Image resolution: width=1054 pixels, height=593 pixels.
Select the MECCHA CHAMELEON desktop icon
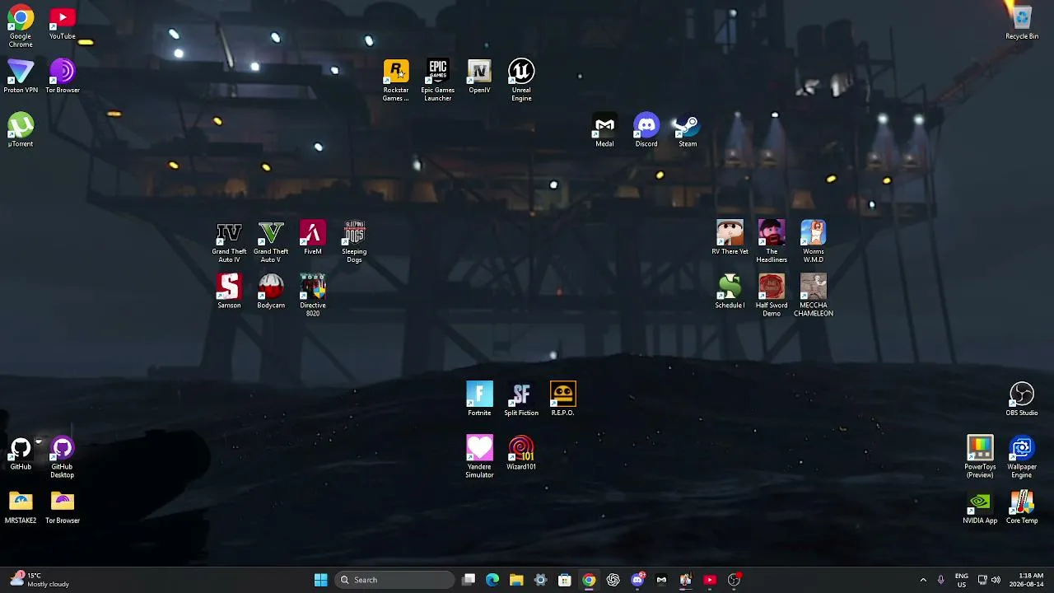pyautogui.click(x=814, y=296)
